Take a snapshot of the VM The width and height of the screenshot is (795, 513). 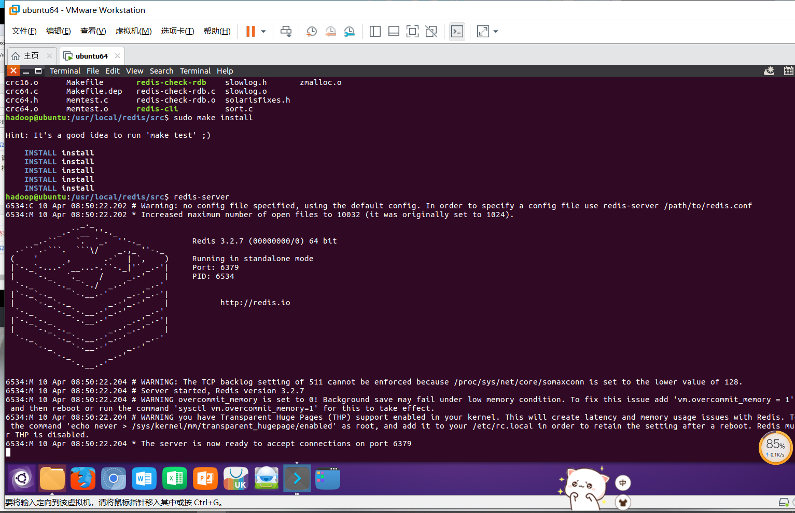(312, 32)
